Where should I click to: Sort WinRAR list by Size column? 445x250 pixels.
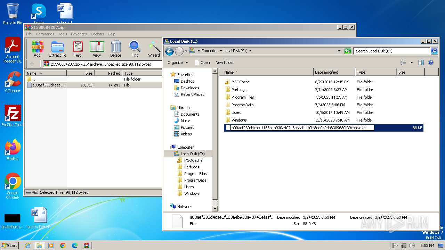click(80, 73)
